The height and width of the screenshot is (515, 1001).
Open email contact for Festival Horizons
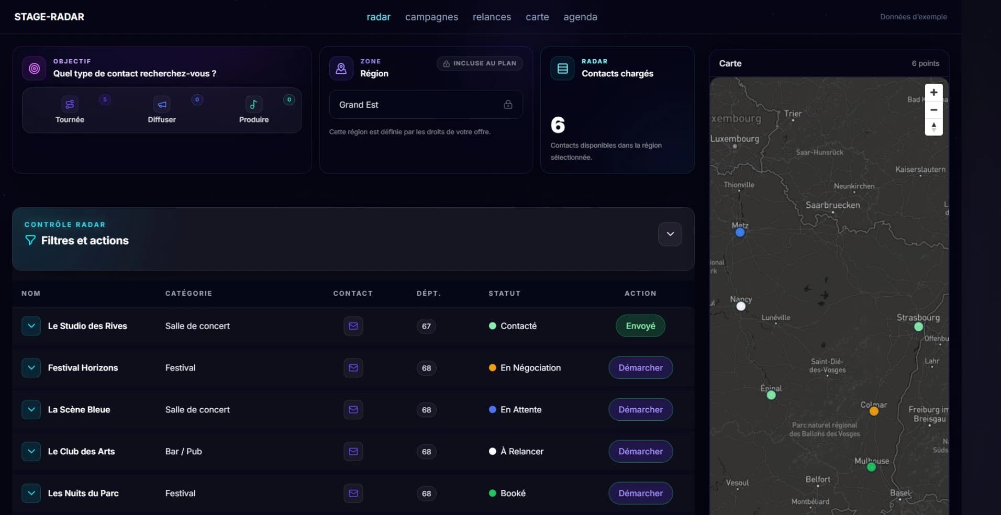pos(353,368)
